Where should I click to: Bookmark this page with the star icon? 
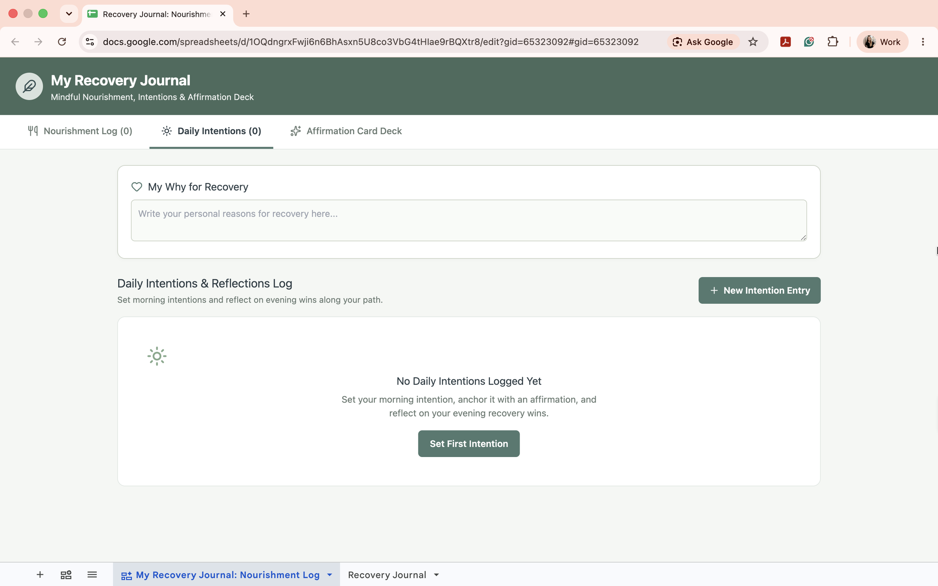(753, 42)
